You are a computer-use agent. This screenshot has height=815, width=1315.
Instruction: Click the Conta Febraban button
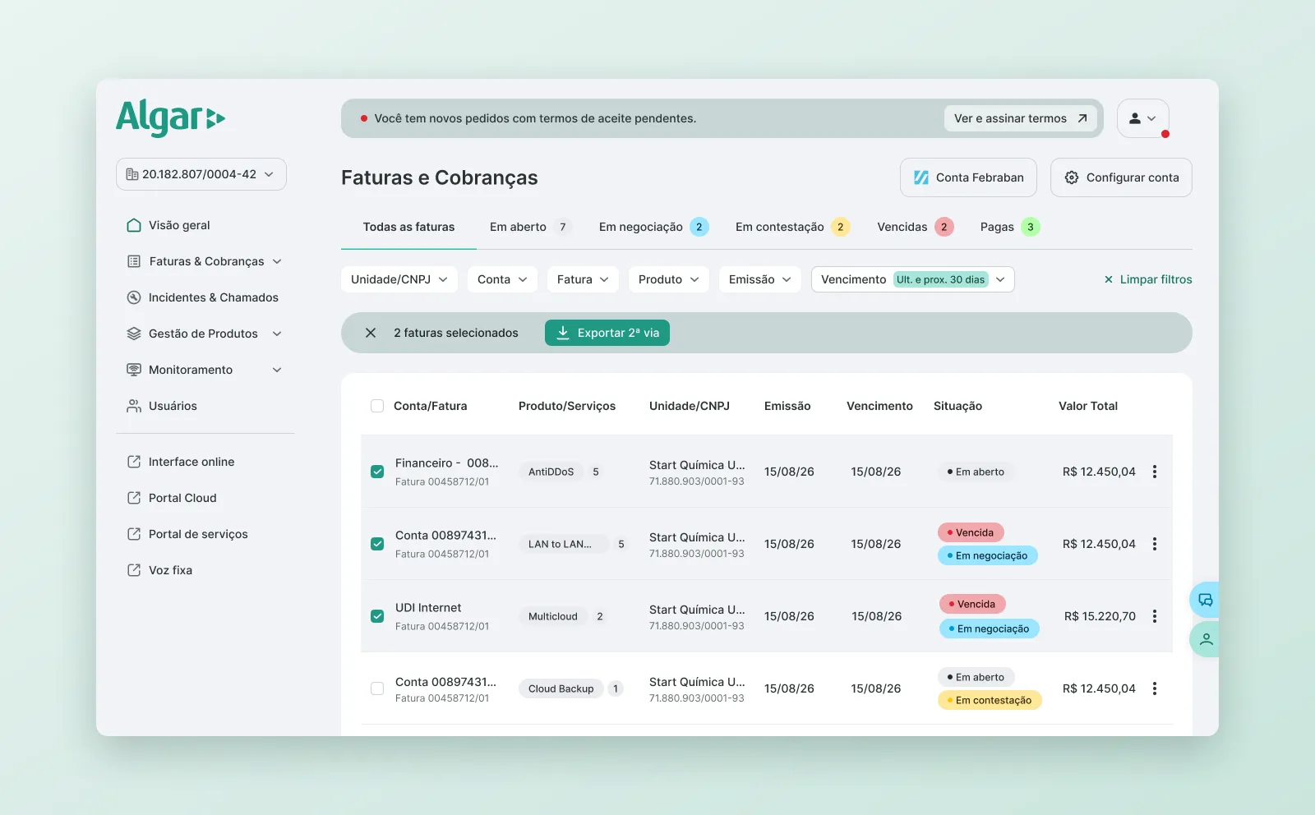click(968, 177)
